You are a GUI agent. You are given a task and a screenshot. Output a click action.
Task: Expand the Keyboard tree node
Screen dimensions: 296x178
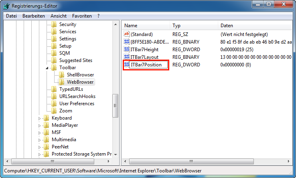(40, 118)
